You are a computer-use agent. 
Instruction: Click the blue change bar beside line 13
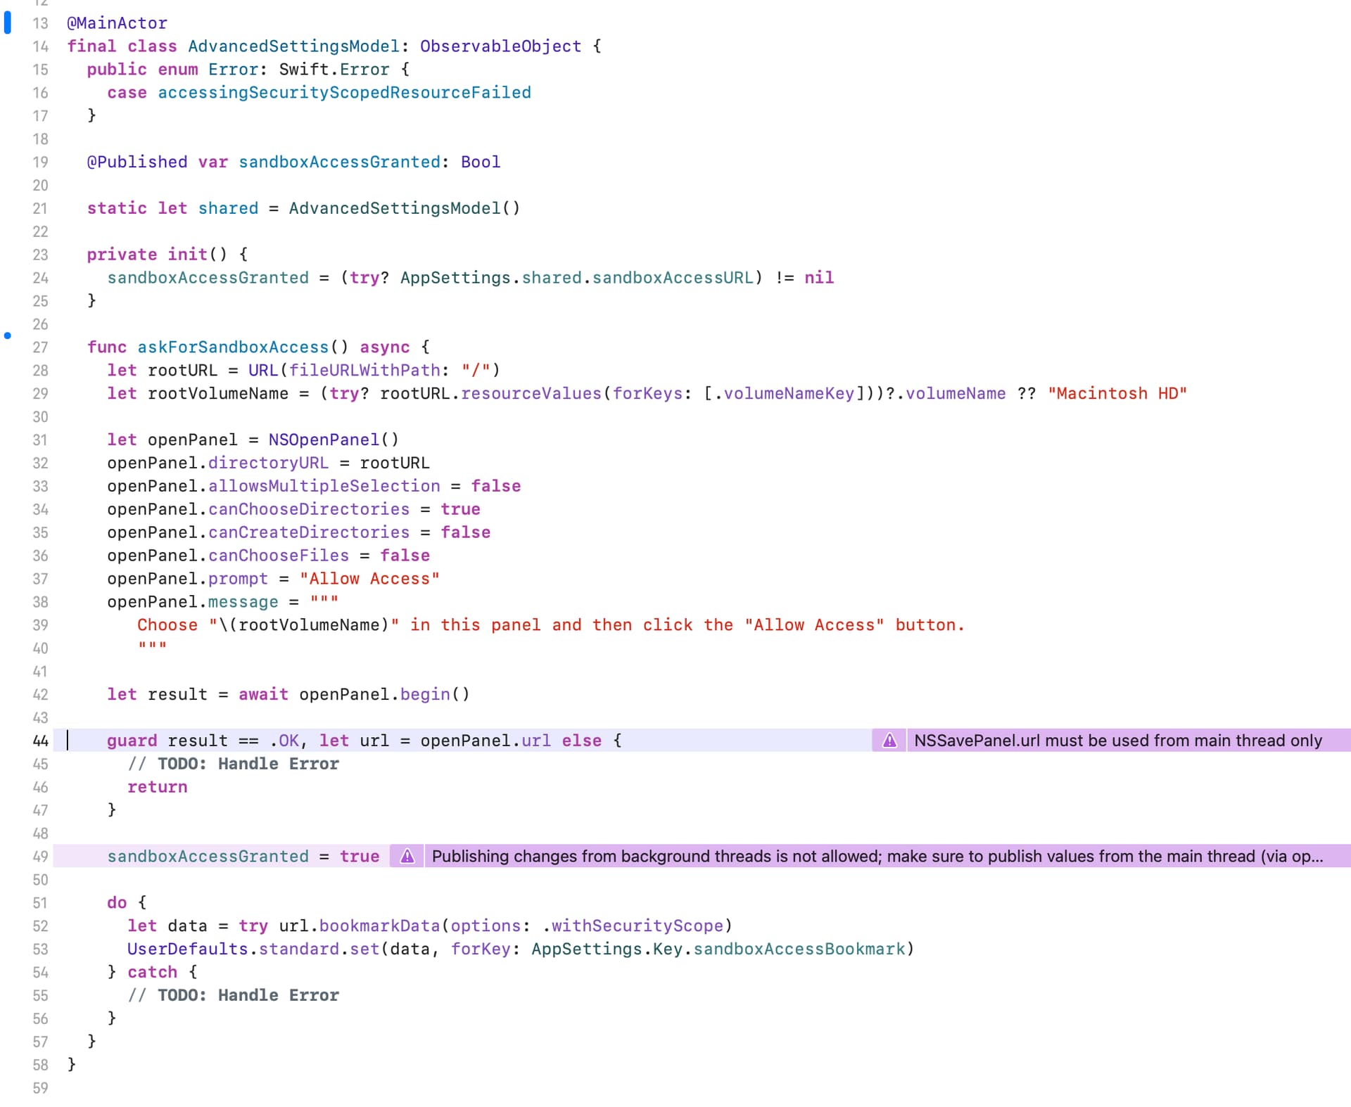coord(8,23)
